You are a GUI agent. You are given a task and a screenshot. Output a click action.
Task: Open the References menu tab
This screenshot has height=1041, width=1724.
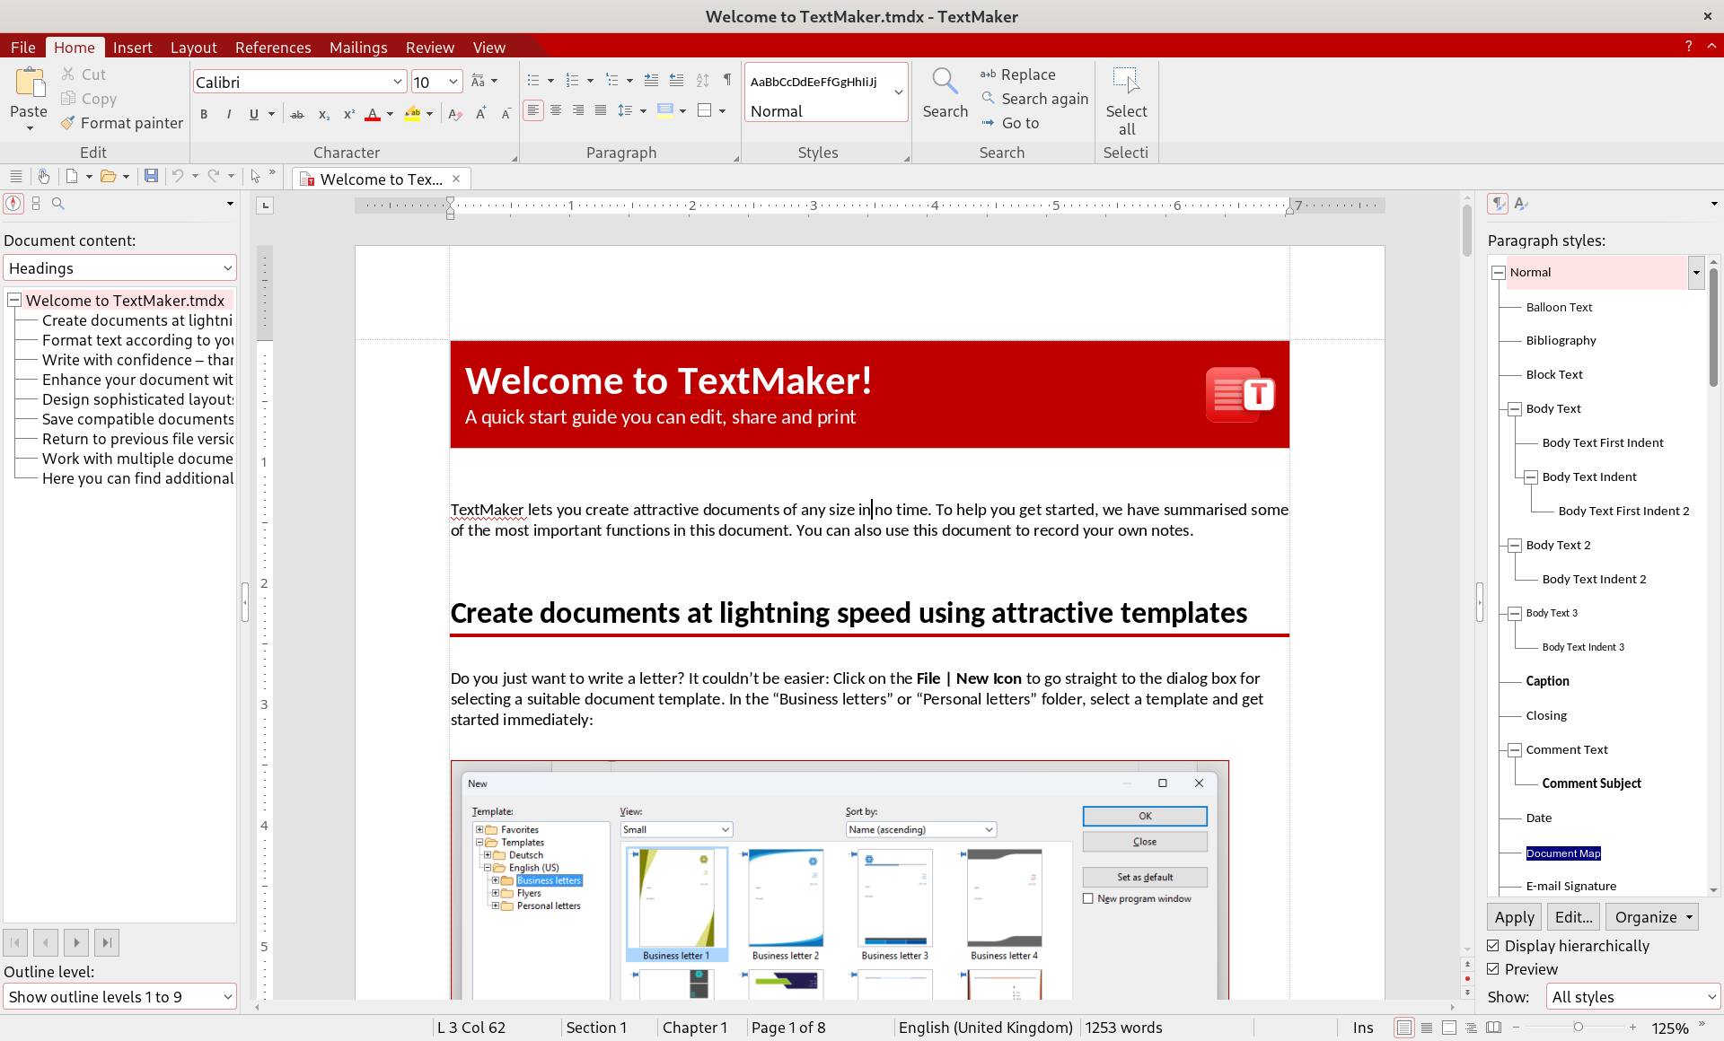click(x=269, y=46)
